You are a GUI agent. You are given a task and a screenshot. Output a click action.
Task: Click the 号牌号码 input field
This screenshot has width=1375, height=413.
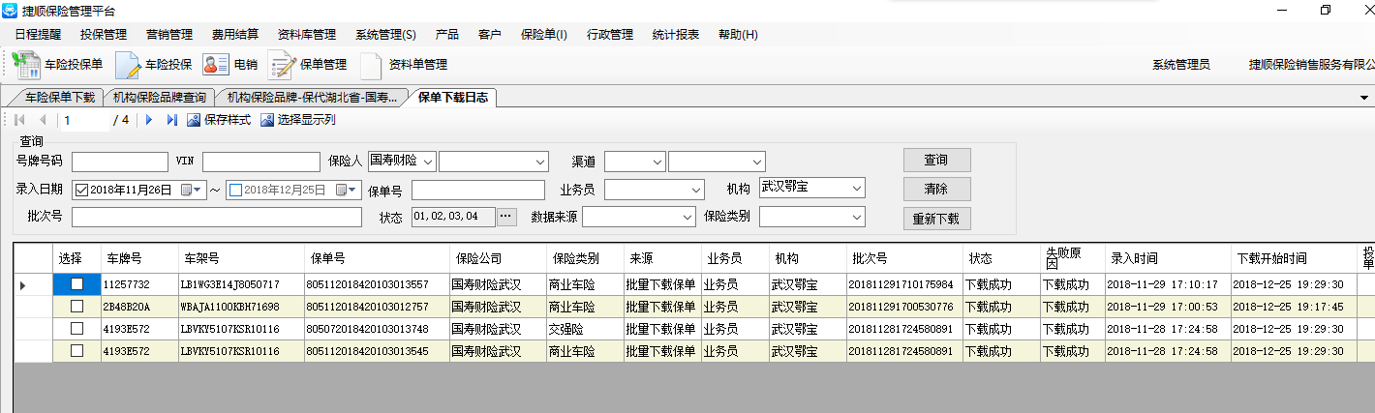tap(119, 162)
